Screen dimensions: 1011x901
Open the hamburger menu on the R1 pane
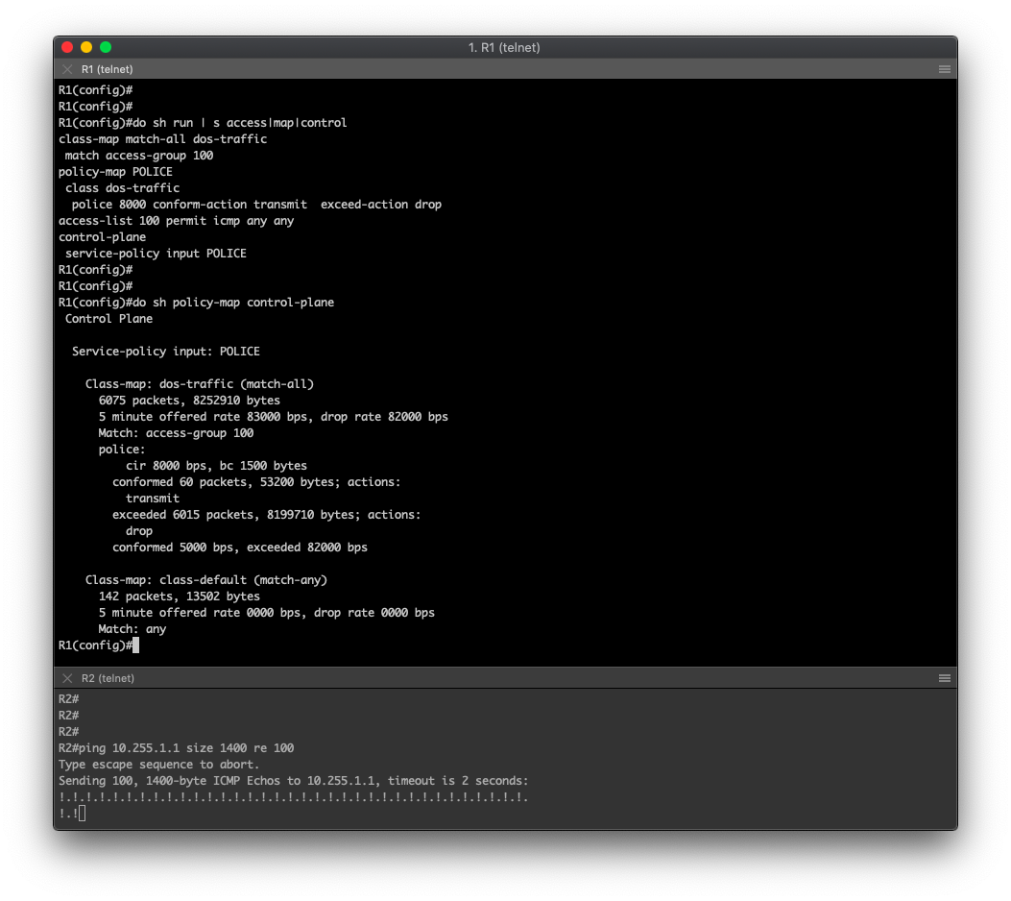click(x=945, y=69)
